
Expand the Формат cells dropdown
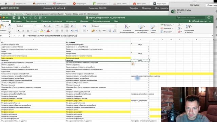tap(172, 32)
